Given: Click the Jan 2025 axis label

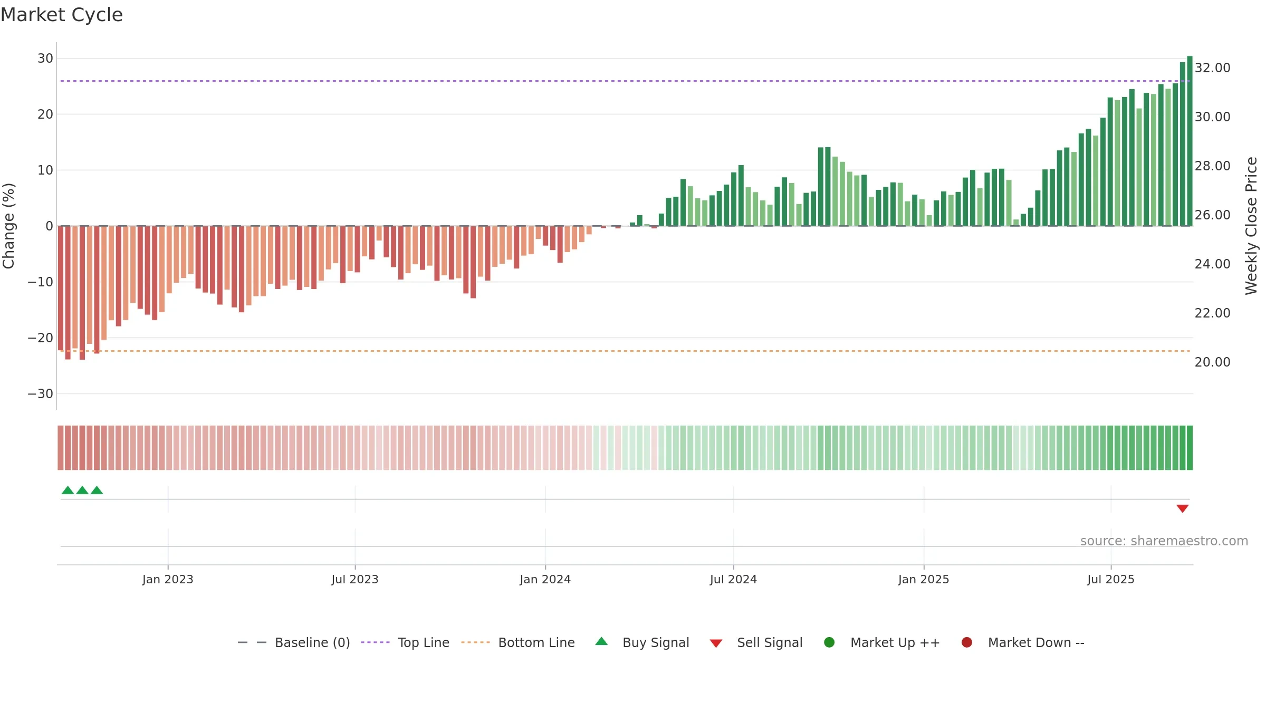Looking at the screenshot, I should click(x=924, y=579).
